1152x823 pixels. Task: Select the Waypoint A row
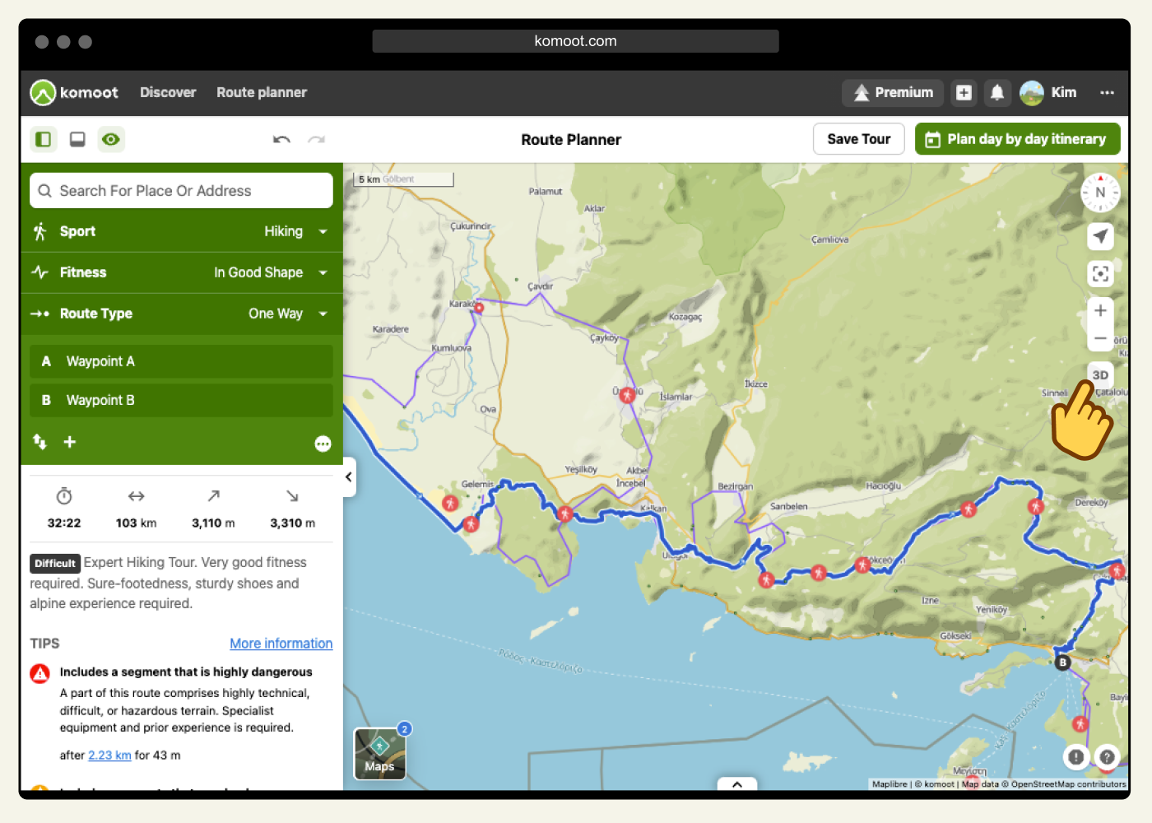click(x=181, y=361)
